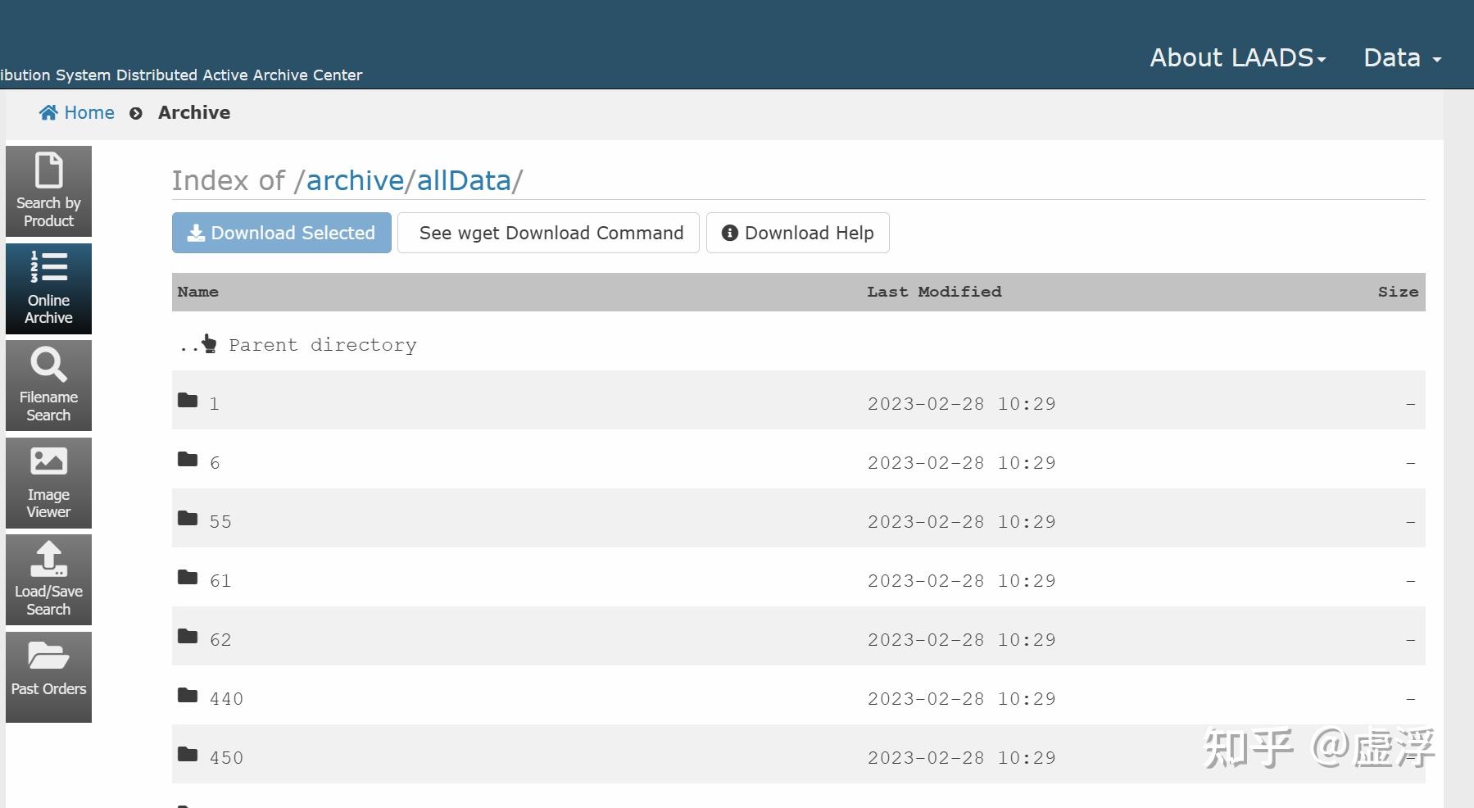Click folder icon for directory 1
The width and height of the screenshot is (1474, 808).
click(188, 401)
